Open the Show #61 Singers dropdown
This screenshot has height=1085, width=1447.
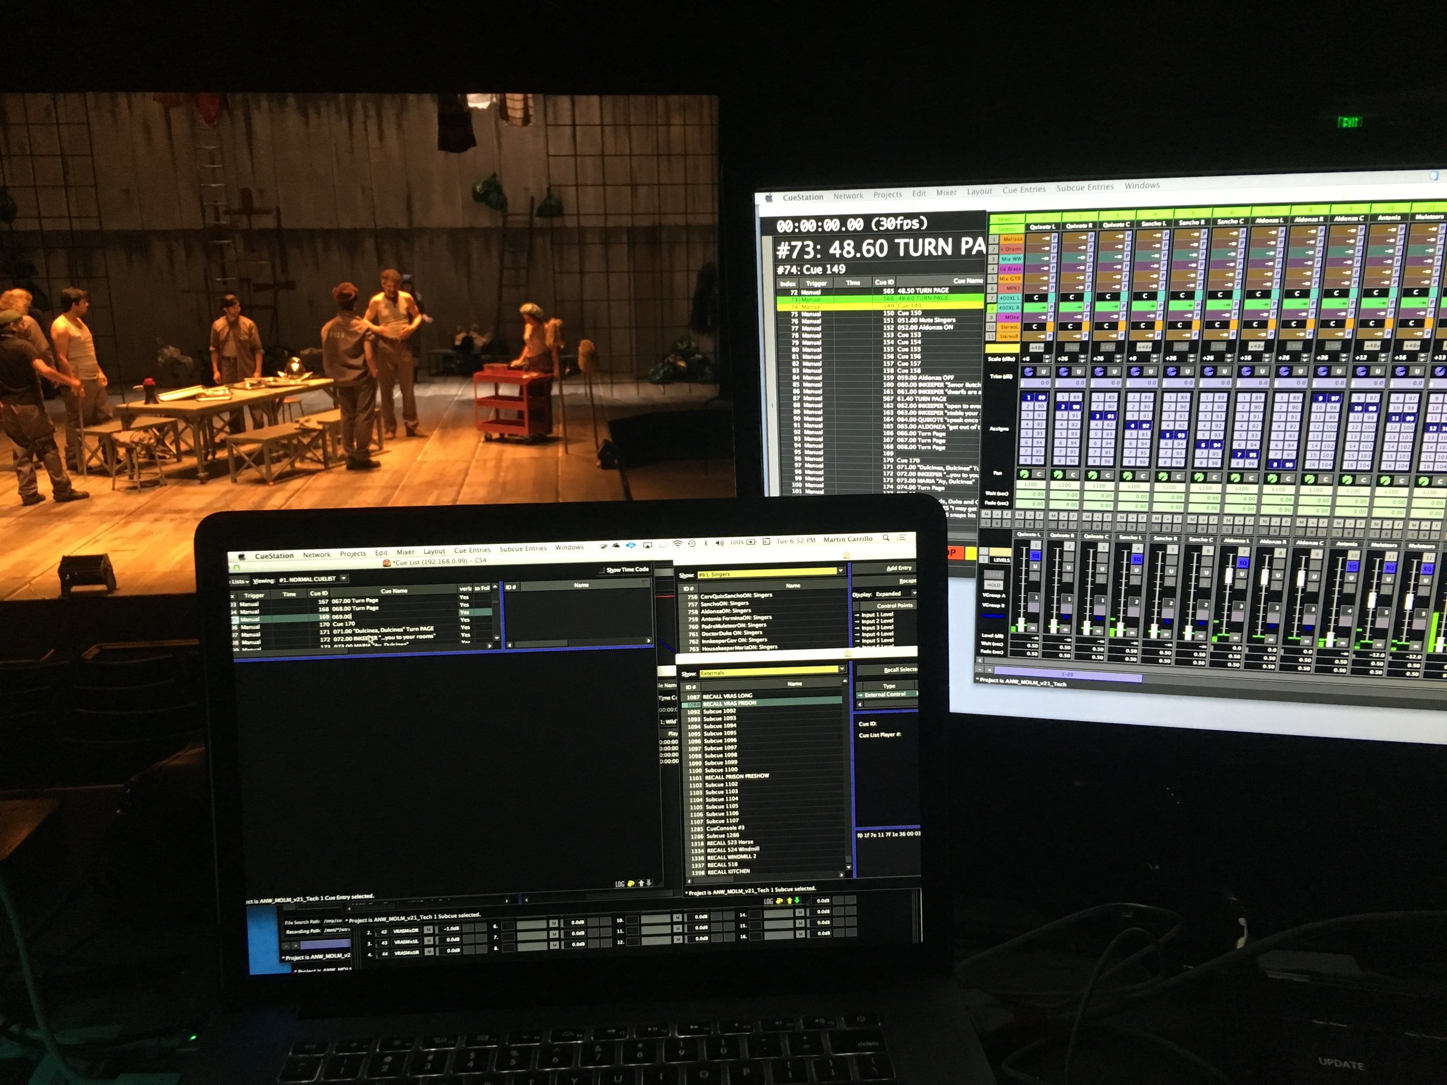(770, 573)
